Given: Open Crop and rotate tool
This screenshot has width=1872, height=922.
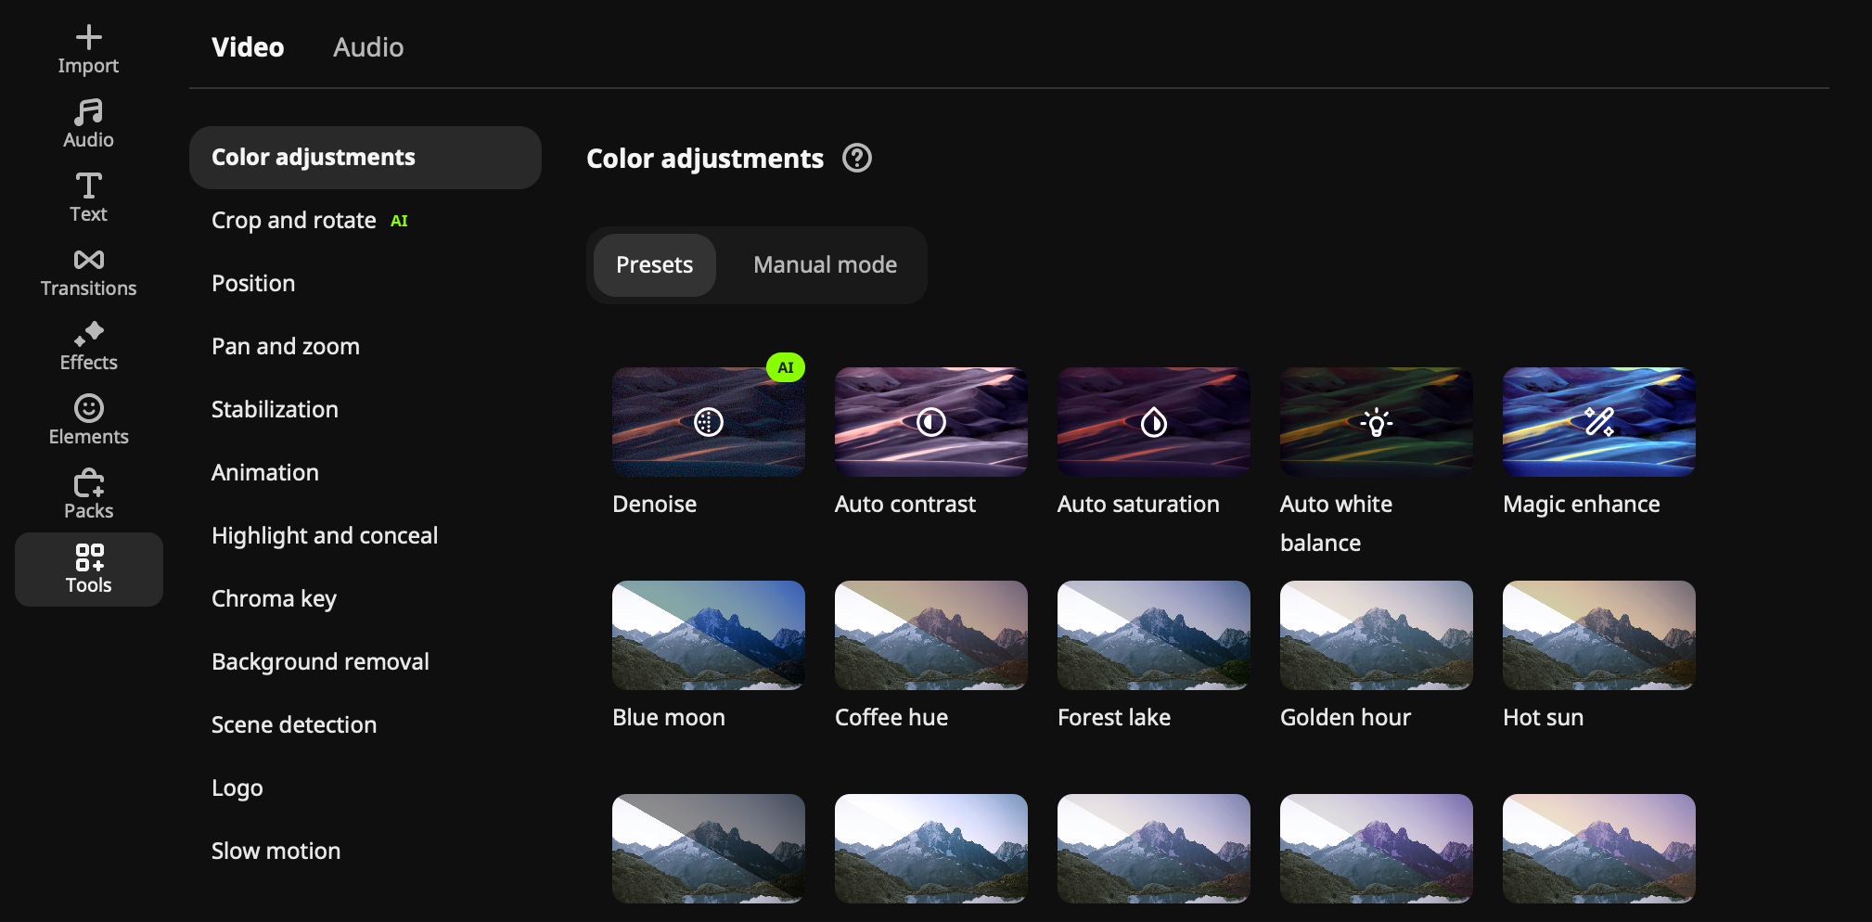Looking at the screenshot, I should (365, 221).
